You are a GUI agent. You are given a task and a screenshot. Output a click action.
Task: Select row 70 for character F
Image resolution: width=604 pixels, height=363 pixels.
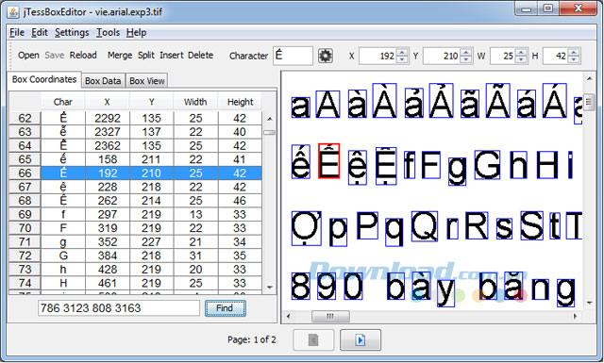pos(135,228)
